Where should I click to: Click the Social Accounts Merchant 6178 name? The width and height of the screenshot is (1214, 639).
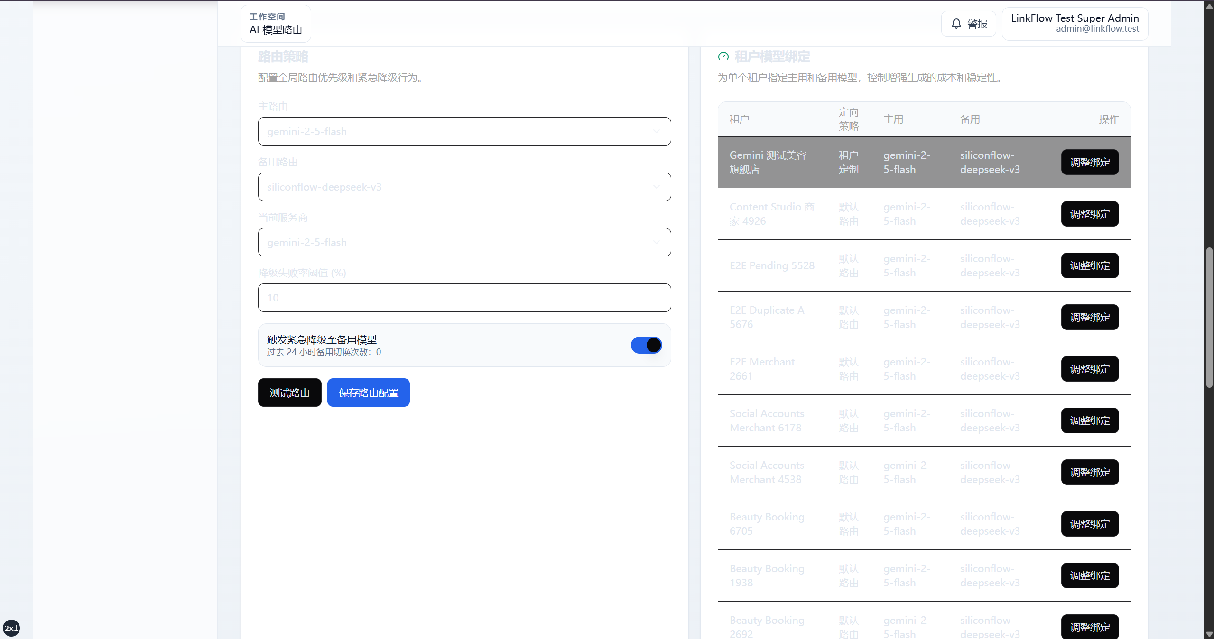tap(767, 420)
